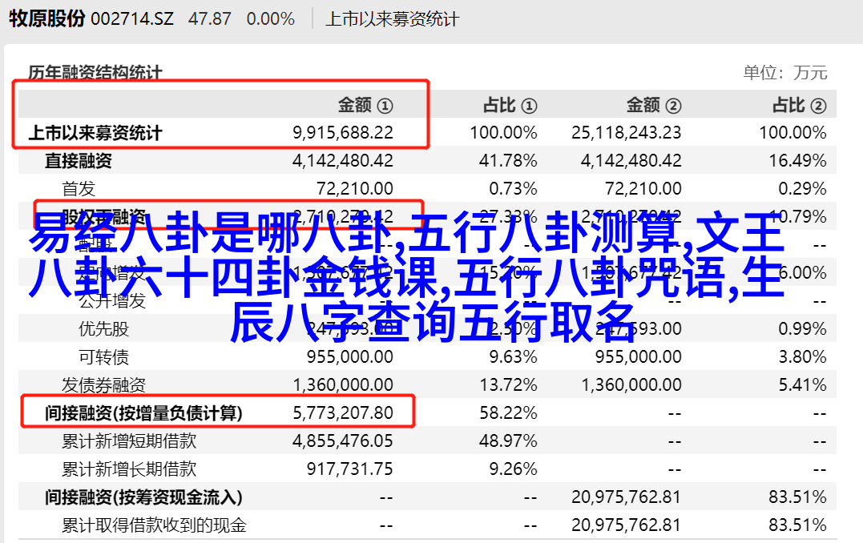The image size is (863, 543).
Task: Open the 上市以来募资统计 tab in the top bar
Action: 392,19
